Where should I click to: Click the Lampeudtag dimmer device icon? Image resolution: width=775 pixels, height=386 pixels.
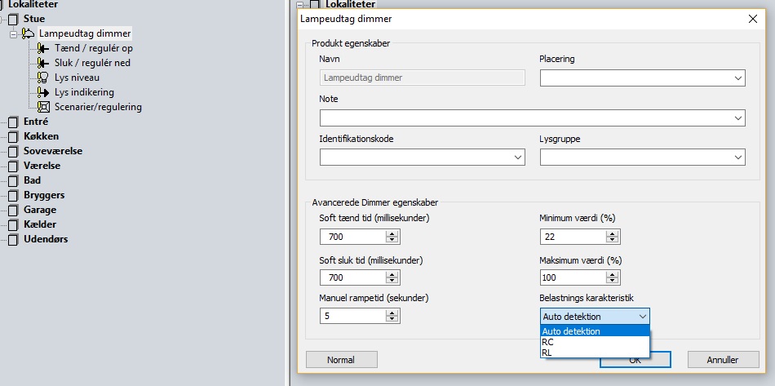point(28,33)
